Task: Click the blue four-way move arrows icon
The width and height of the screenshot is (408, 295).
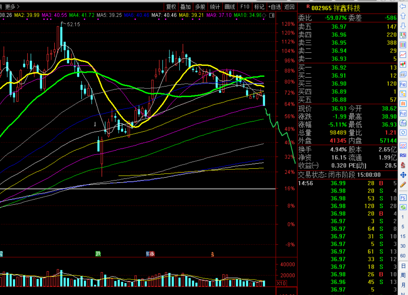Action: pos(403,175)
